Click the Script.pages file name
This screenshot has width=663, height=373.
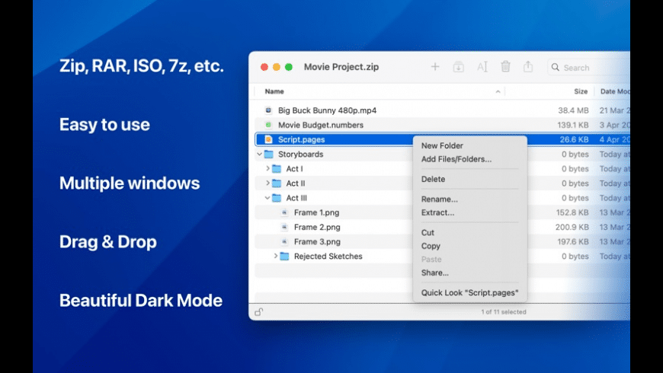pos(302,139)
